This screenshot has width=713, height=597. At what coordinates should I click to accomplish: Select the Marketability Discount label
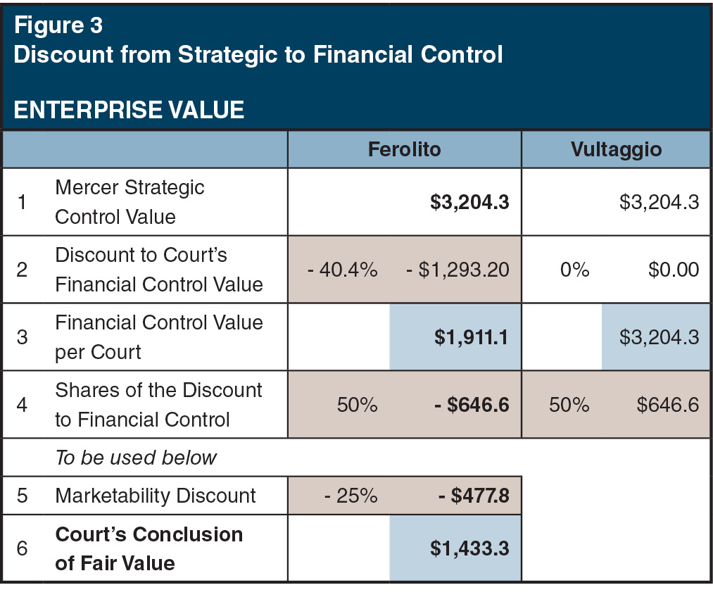click(x=155, y=496)
